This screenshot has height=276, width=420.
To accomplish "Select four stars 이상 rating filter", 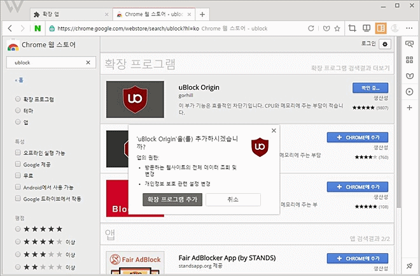I will click(x=18, y=242).
